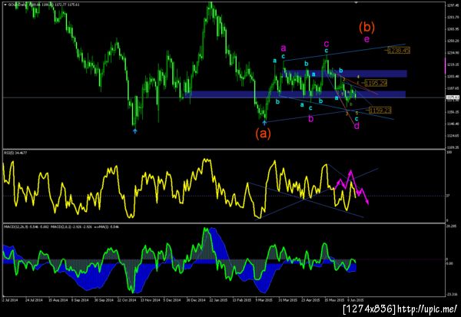Click the upper blue resistance zone rectangle
Screen dimensions: 461x317
pos(344,74)
